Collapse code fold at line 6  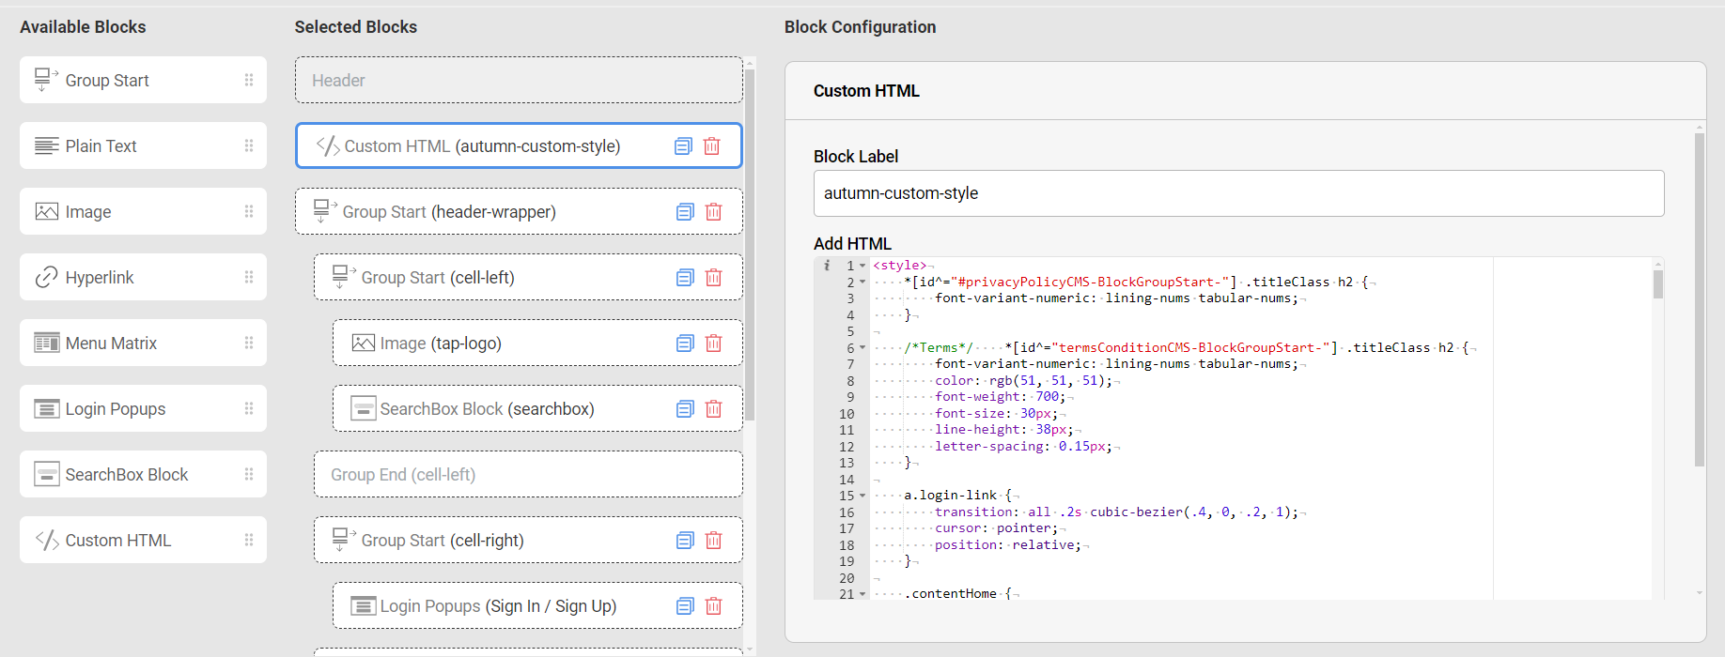pos(862,348)
